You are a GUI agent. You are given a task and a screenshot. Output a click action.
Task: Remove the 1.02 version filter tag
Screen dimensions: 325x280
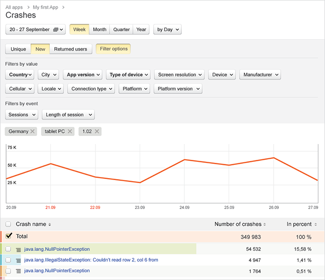pos(97,131)
